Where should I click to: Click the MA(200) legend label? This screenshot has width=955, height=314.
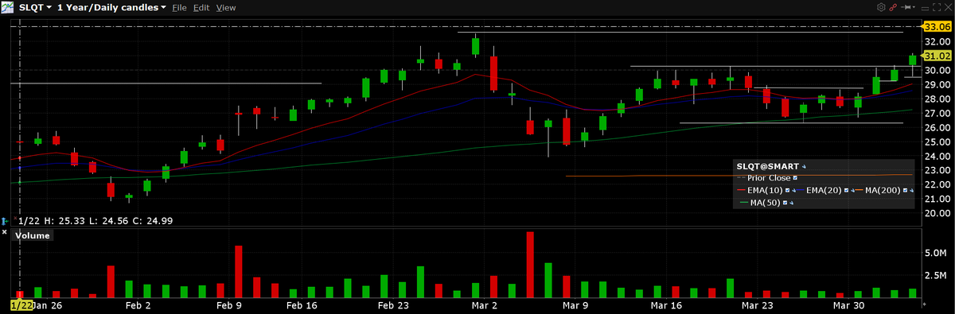[883, 191]
